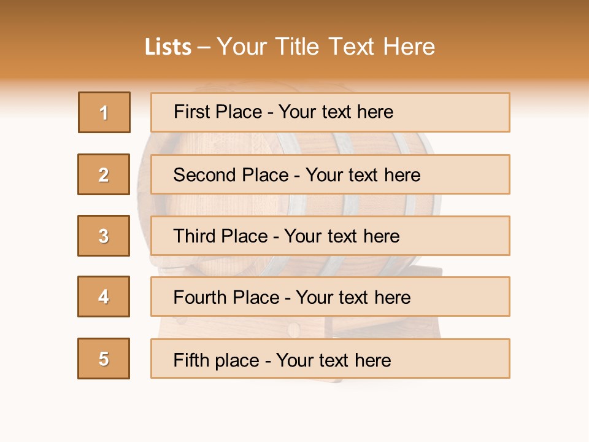The width and height of the screenshot is (589, 442).
Task: Click the number 1 box
Action: tap(104, 112)
